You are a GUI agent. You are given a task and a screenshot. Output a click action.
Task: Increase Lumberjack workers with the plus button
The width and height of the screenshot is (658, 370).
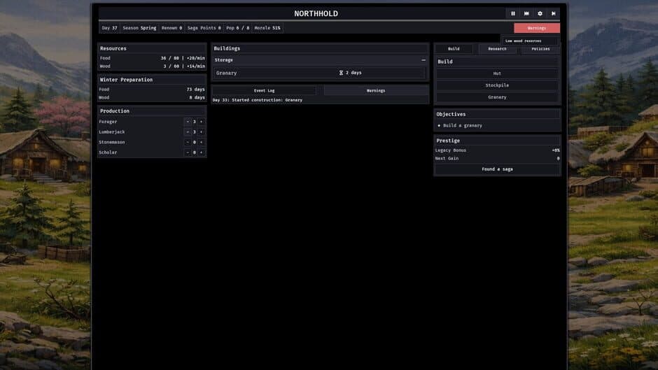[x=202, y=131]
